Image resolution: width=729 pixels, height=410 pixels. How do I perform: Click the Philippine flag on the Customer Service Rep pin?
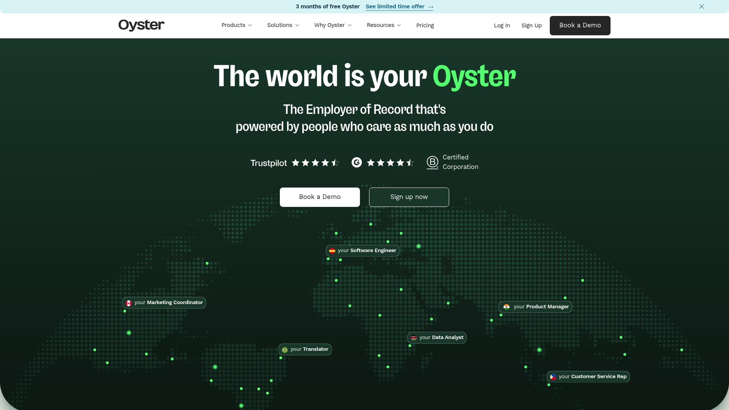pyautogui.click(x=554, y=377)
